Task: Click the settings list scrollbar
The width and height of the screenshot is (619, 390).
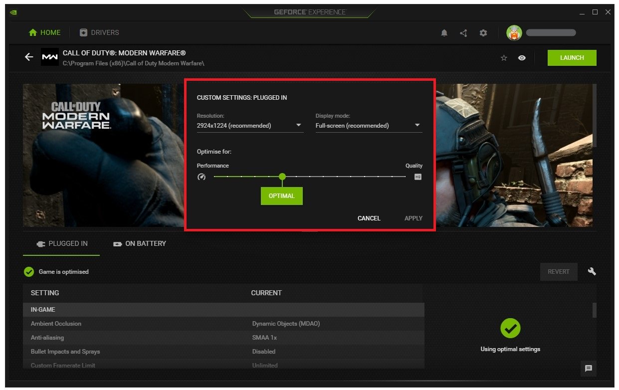Action: [x=594, y=310]
